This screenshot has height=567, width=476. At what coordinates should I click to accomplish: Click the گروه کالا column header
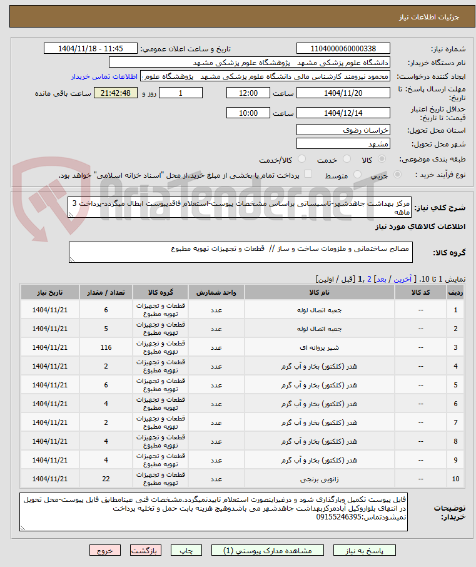click(161, 292)
